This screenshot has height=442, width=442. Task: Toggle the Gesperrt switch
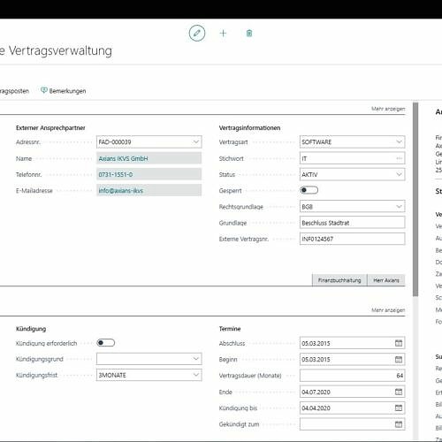coord(309,190)
